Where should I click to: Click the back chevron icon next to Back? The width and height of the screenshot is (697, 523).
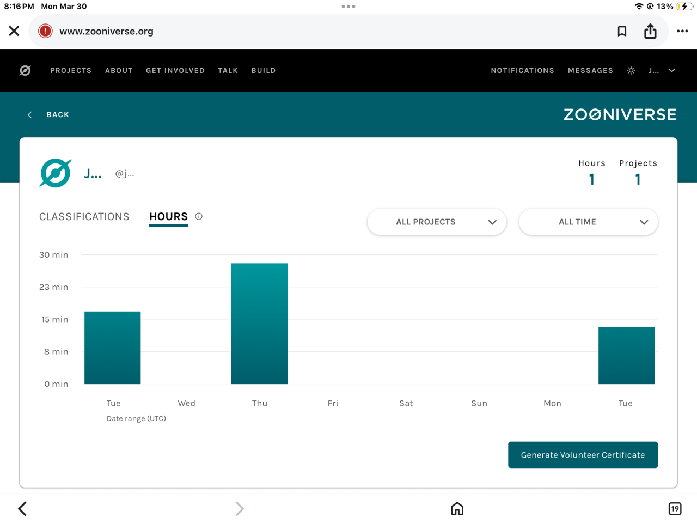[x=30, y=114]
